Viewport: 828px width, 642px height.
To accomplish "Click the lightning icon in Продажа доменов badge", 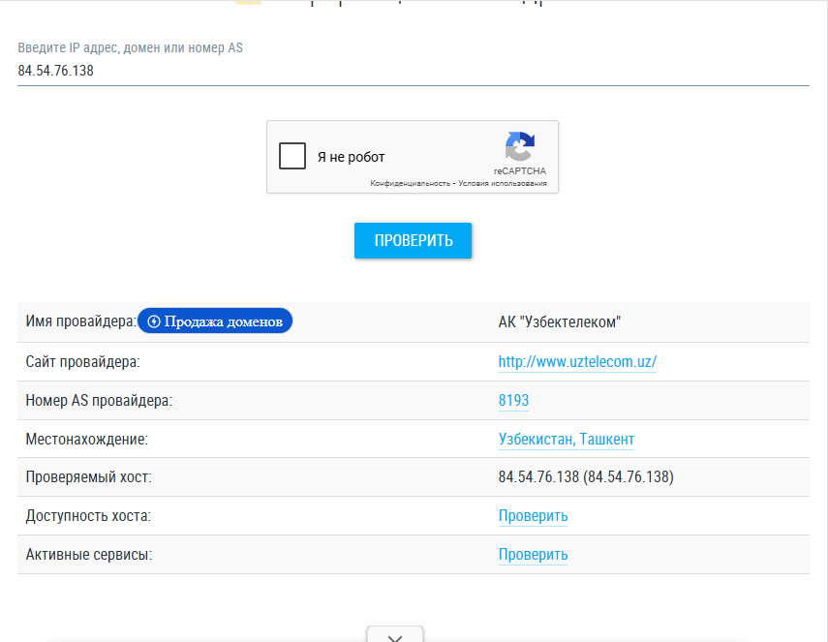I will click(154, 321).
